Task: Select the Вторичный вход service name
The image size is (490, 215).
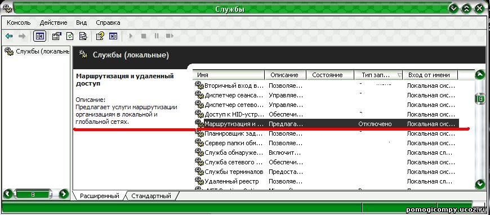Action: pyautogui.click(x=234, y=86)
